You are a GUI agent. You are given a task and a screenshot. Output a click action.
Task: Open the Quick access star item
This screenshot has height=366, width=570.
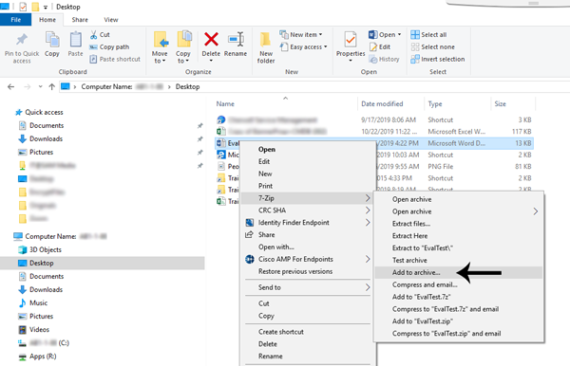coord(39,112)
